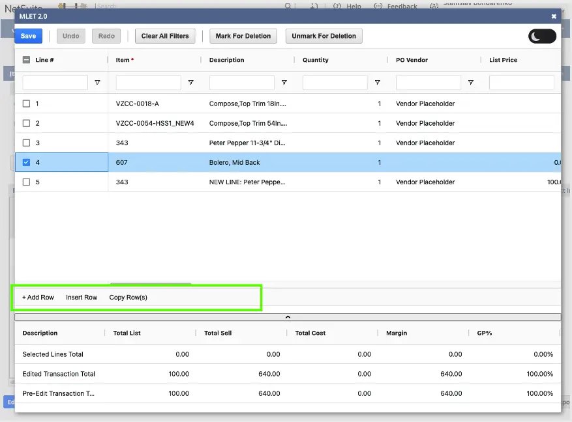This screenshot has height=422, width=572.
Task: Click description 'Bolero, Mid Back'
Action: pos(234,162)
